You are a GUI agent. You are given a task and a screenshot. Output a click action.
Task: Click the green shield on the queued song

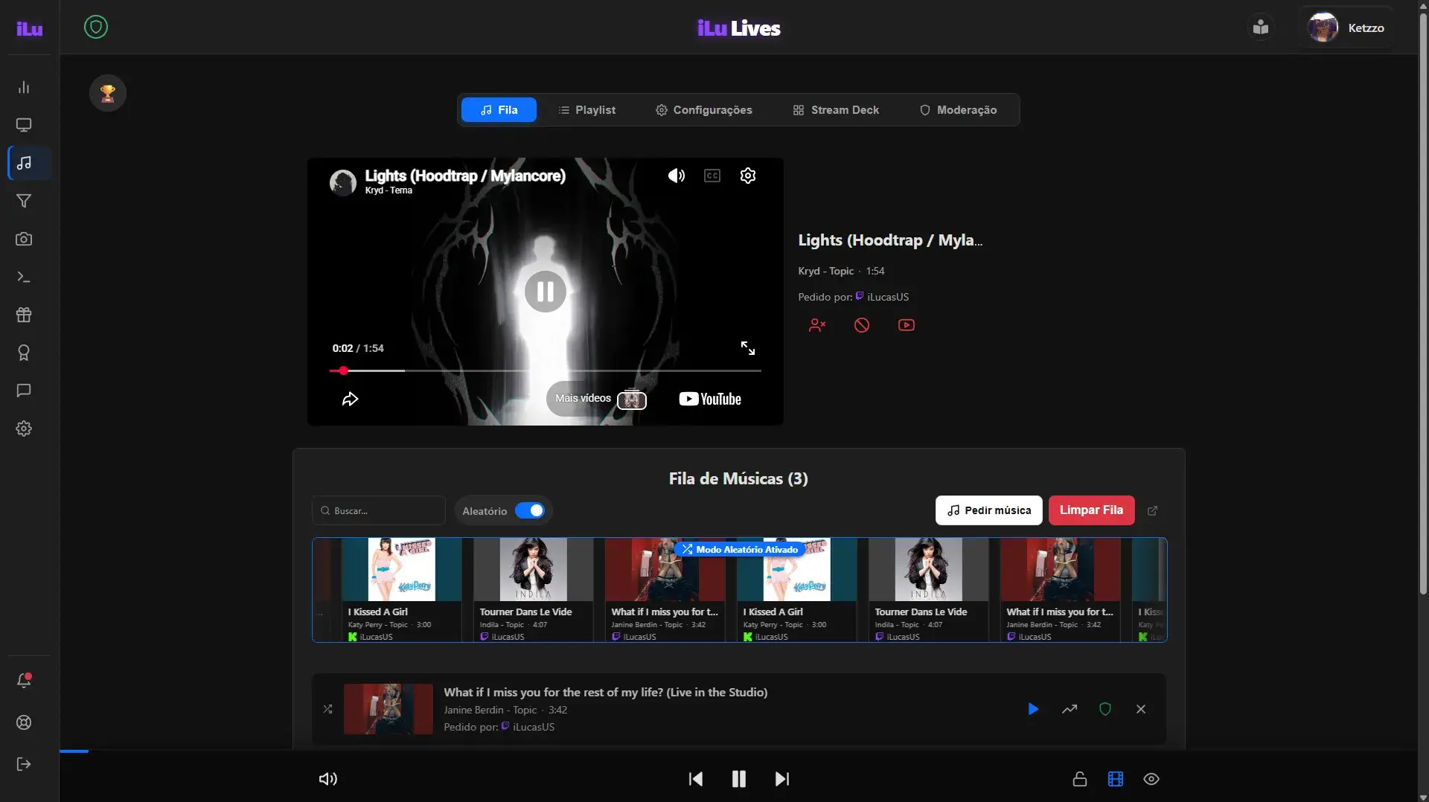[x=1105, y=709]
